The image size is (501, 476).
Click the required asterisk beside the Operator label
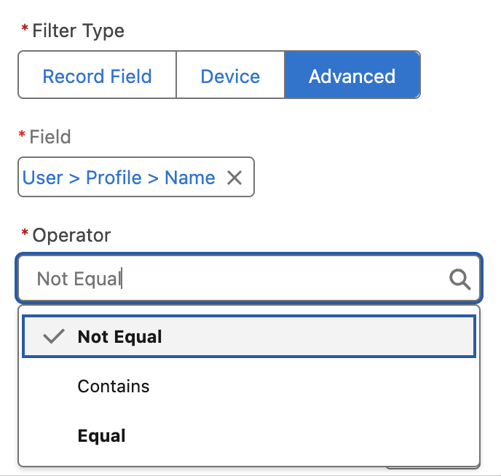click(x=24, y=236)
